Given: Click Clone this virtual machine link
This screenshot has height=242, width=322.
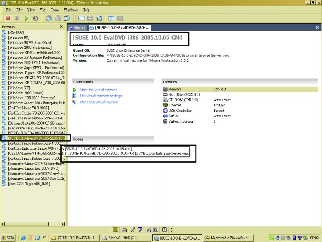Looking at the screenshot, I should [99, 102].
